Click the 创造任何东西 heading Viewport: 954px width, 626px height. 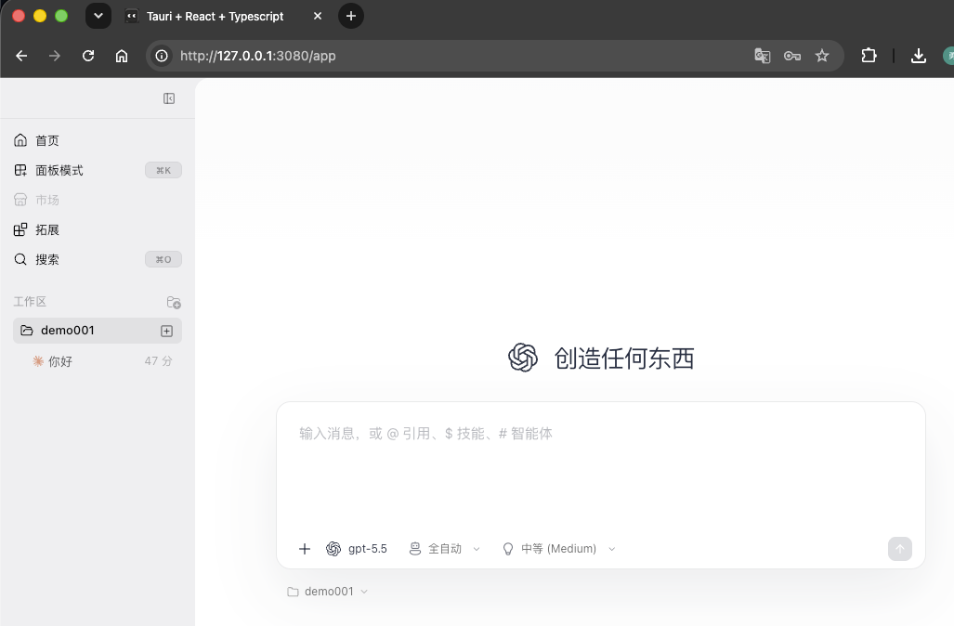(x=624, y=359)
